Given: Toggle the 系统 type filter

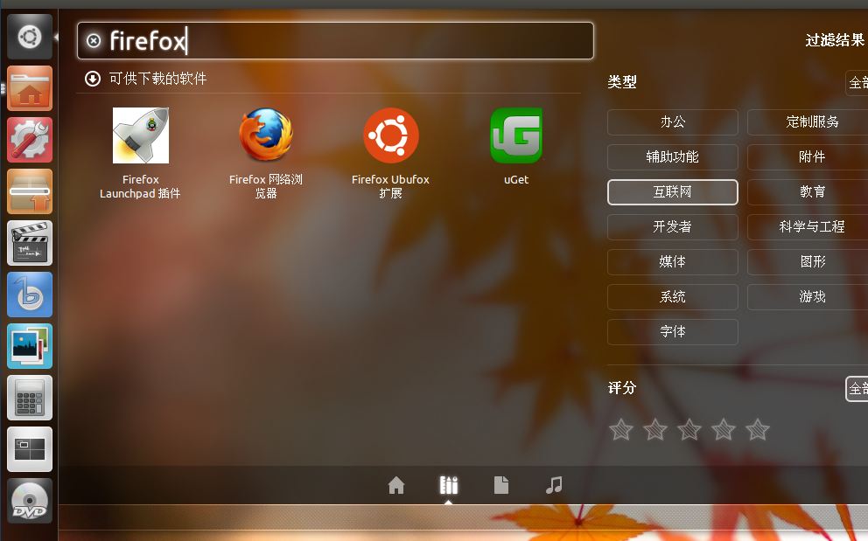Looking at the screenshot, I should (x=673, y=297).
